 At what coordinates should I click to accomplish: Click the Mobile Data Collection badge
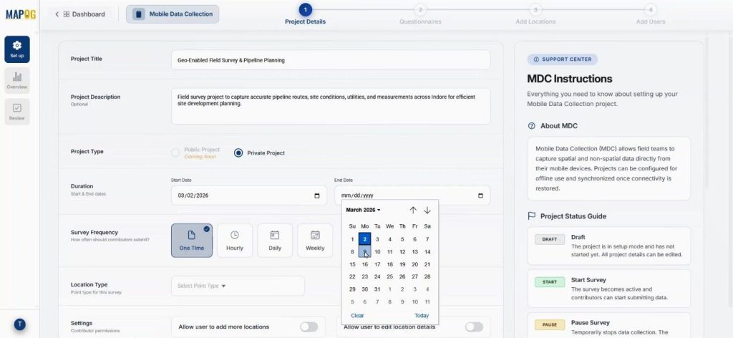(173, 14)
